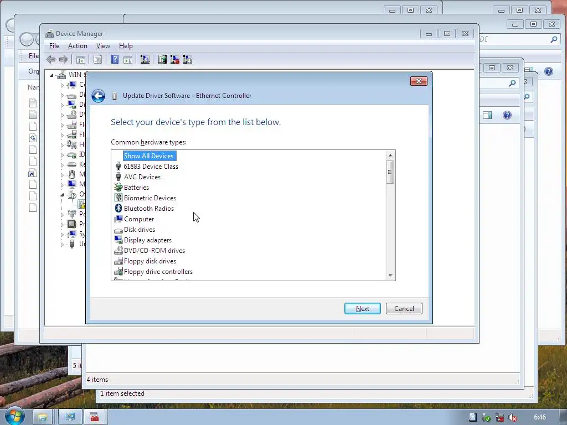Click the 61883 Device Class plug icon
The height and width of the screenshot is (425, 567).
(x=118, y=166)
